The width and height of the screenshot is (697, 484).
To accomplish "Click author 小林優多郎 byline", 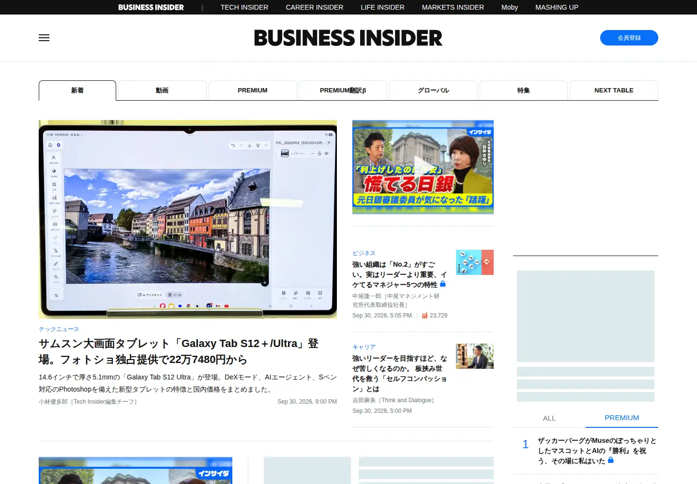I will 88,402.
